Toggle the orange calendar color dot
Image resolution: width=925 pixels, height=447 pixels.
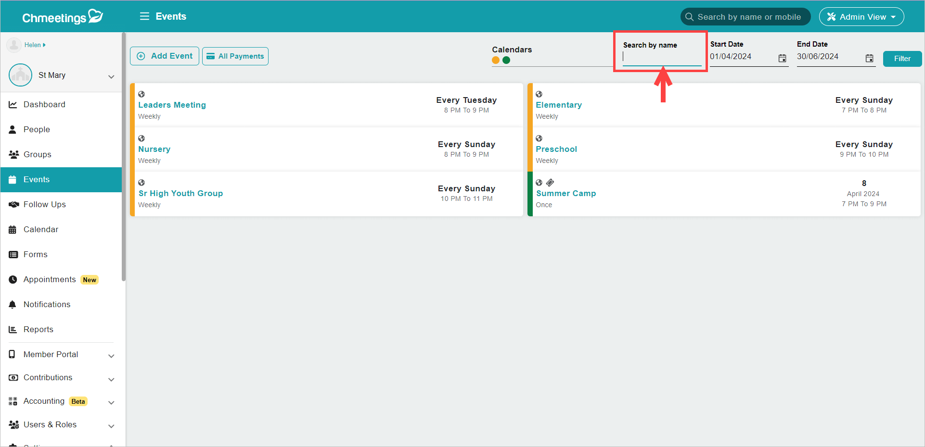pyautogui.click(x=496, y=60)
